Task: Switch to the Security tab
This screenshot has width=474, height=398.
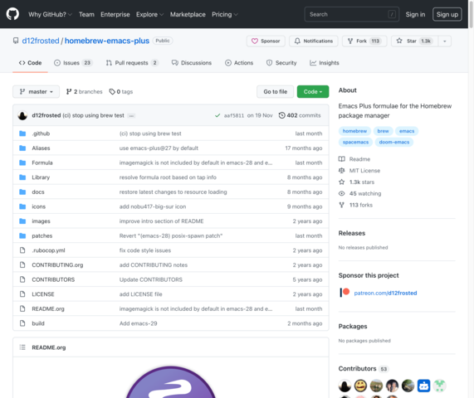Action: pos(281,63)
